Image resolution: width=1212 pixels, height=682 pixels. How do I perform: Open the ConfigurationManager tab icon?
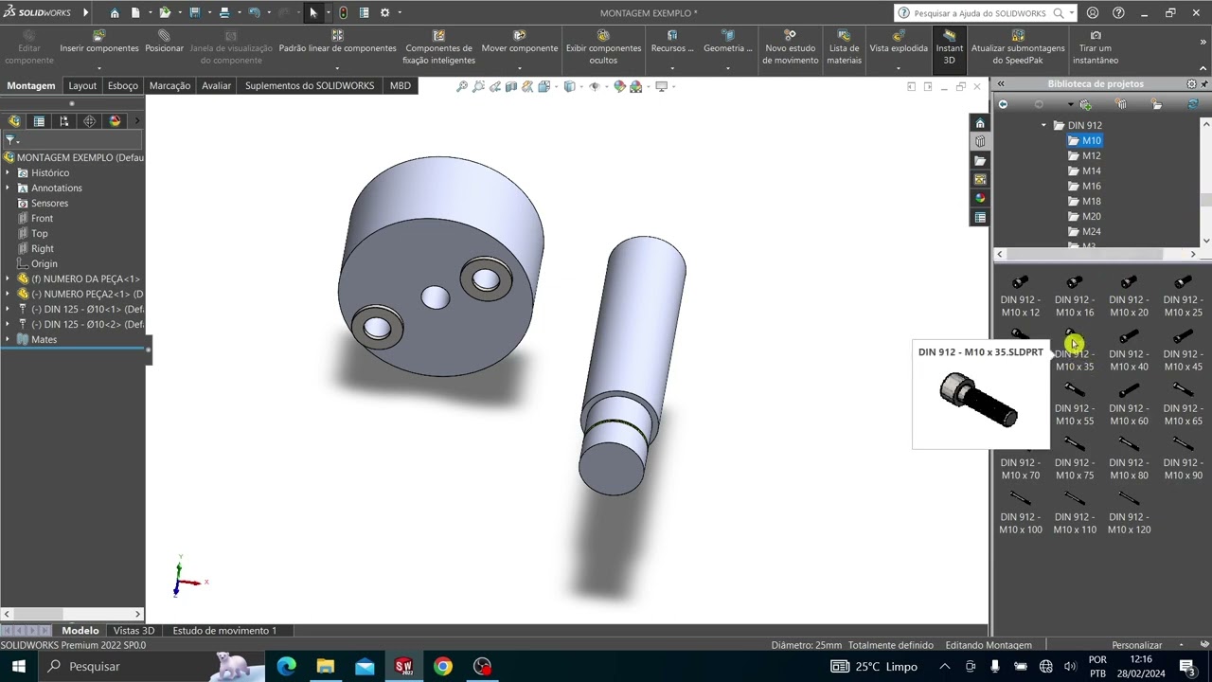[x=64, y=121]
